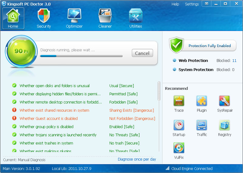Click the Protection Fully Enabled banner
This screenshot has height=173, width=243.
click(210, 46)
